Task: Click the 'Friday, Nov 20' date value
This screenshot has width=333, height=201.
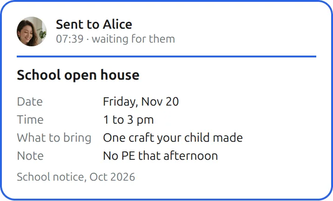Action: coord(141,101)
